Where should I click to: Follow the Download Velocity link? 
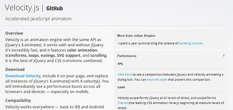pos(23,76)
